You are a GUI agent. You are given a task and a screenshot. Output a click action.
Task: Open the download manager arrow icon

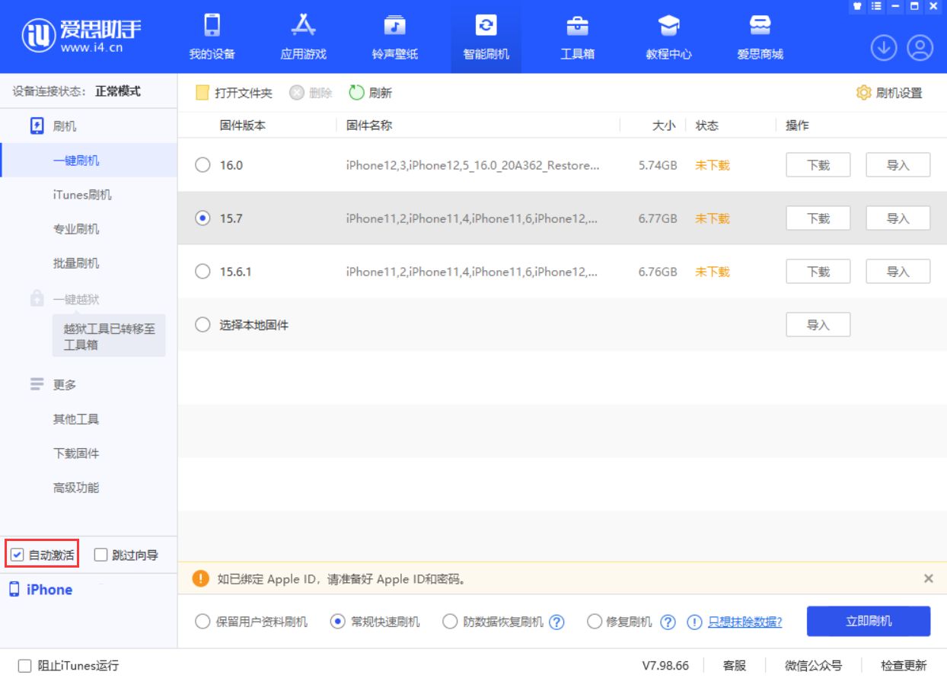[884, 48]
